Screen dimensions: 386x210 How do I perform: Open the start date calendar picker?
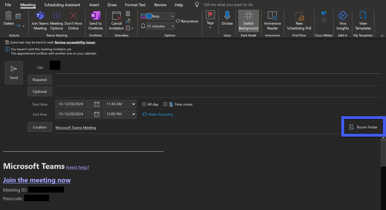(x=96, y=104)
